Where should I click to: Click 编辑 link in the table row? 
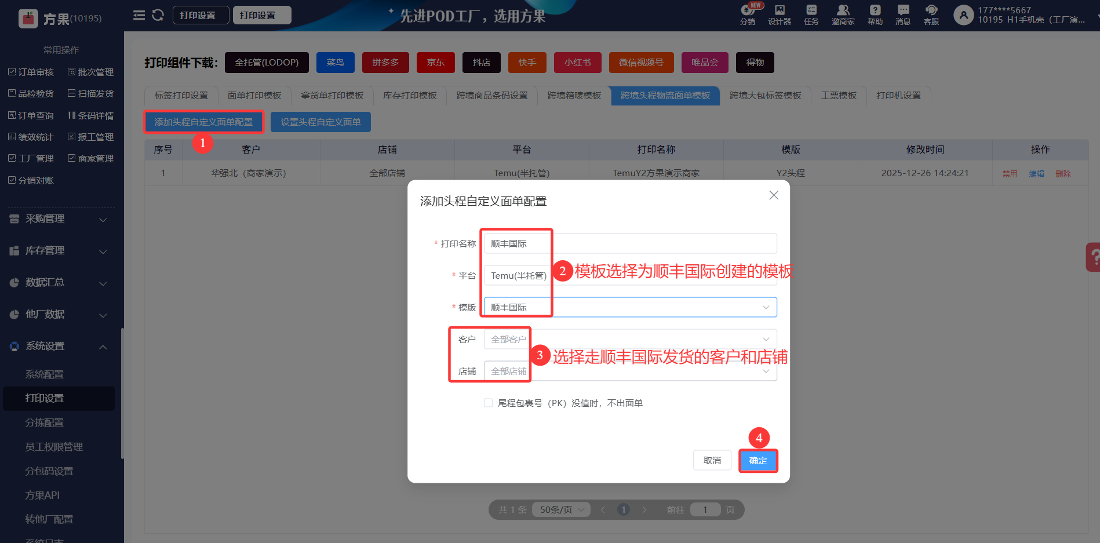1036,174
